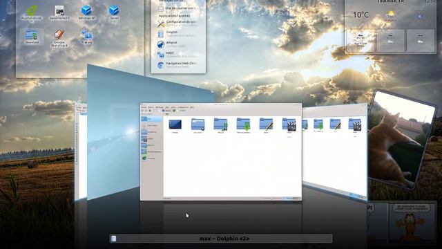Open the Documents folder in front Dolphin window
The height and width of the screenshot is (249, 442).
[198, 126]
